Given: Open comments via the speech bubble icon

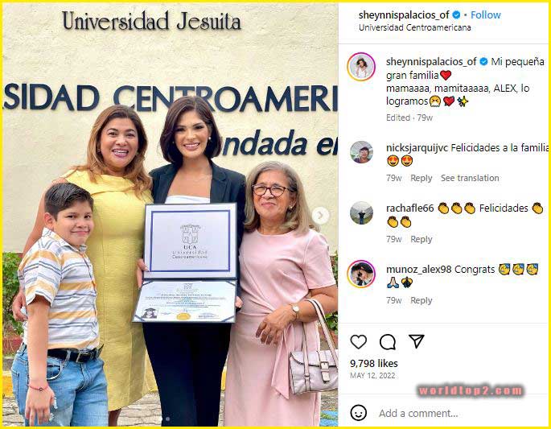Looking at the screenshot, I should 388,341.
